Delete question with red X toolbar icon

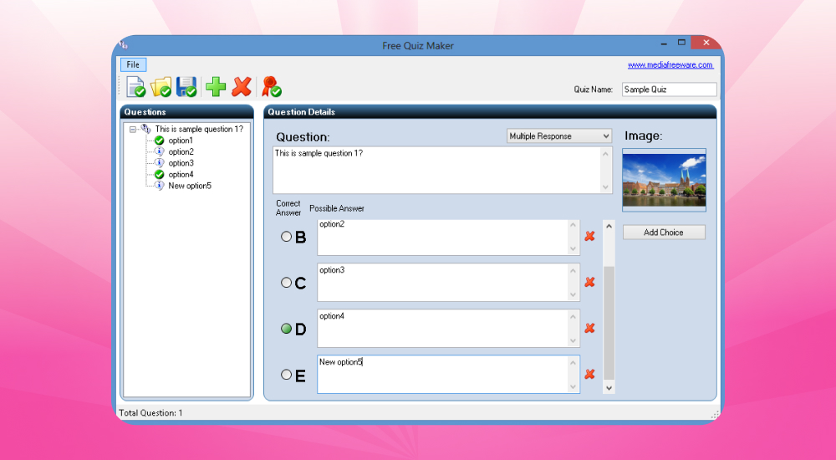[x=242, y=86]
